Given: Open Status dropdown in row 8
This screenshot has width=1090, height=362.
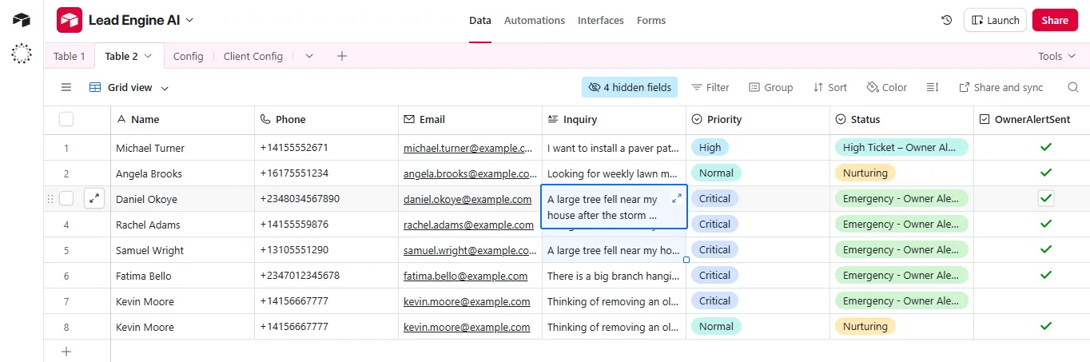Looking at the screenshot, I should [x=865, y=326].
